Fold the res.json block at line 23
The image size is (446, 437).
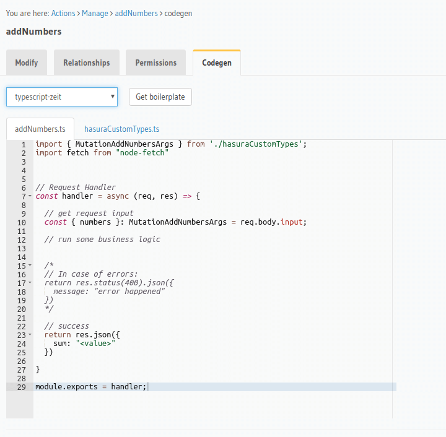[30, 335]
